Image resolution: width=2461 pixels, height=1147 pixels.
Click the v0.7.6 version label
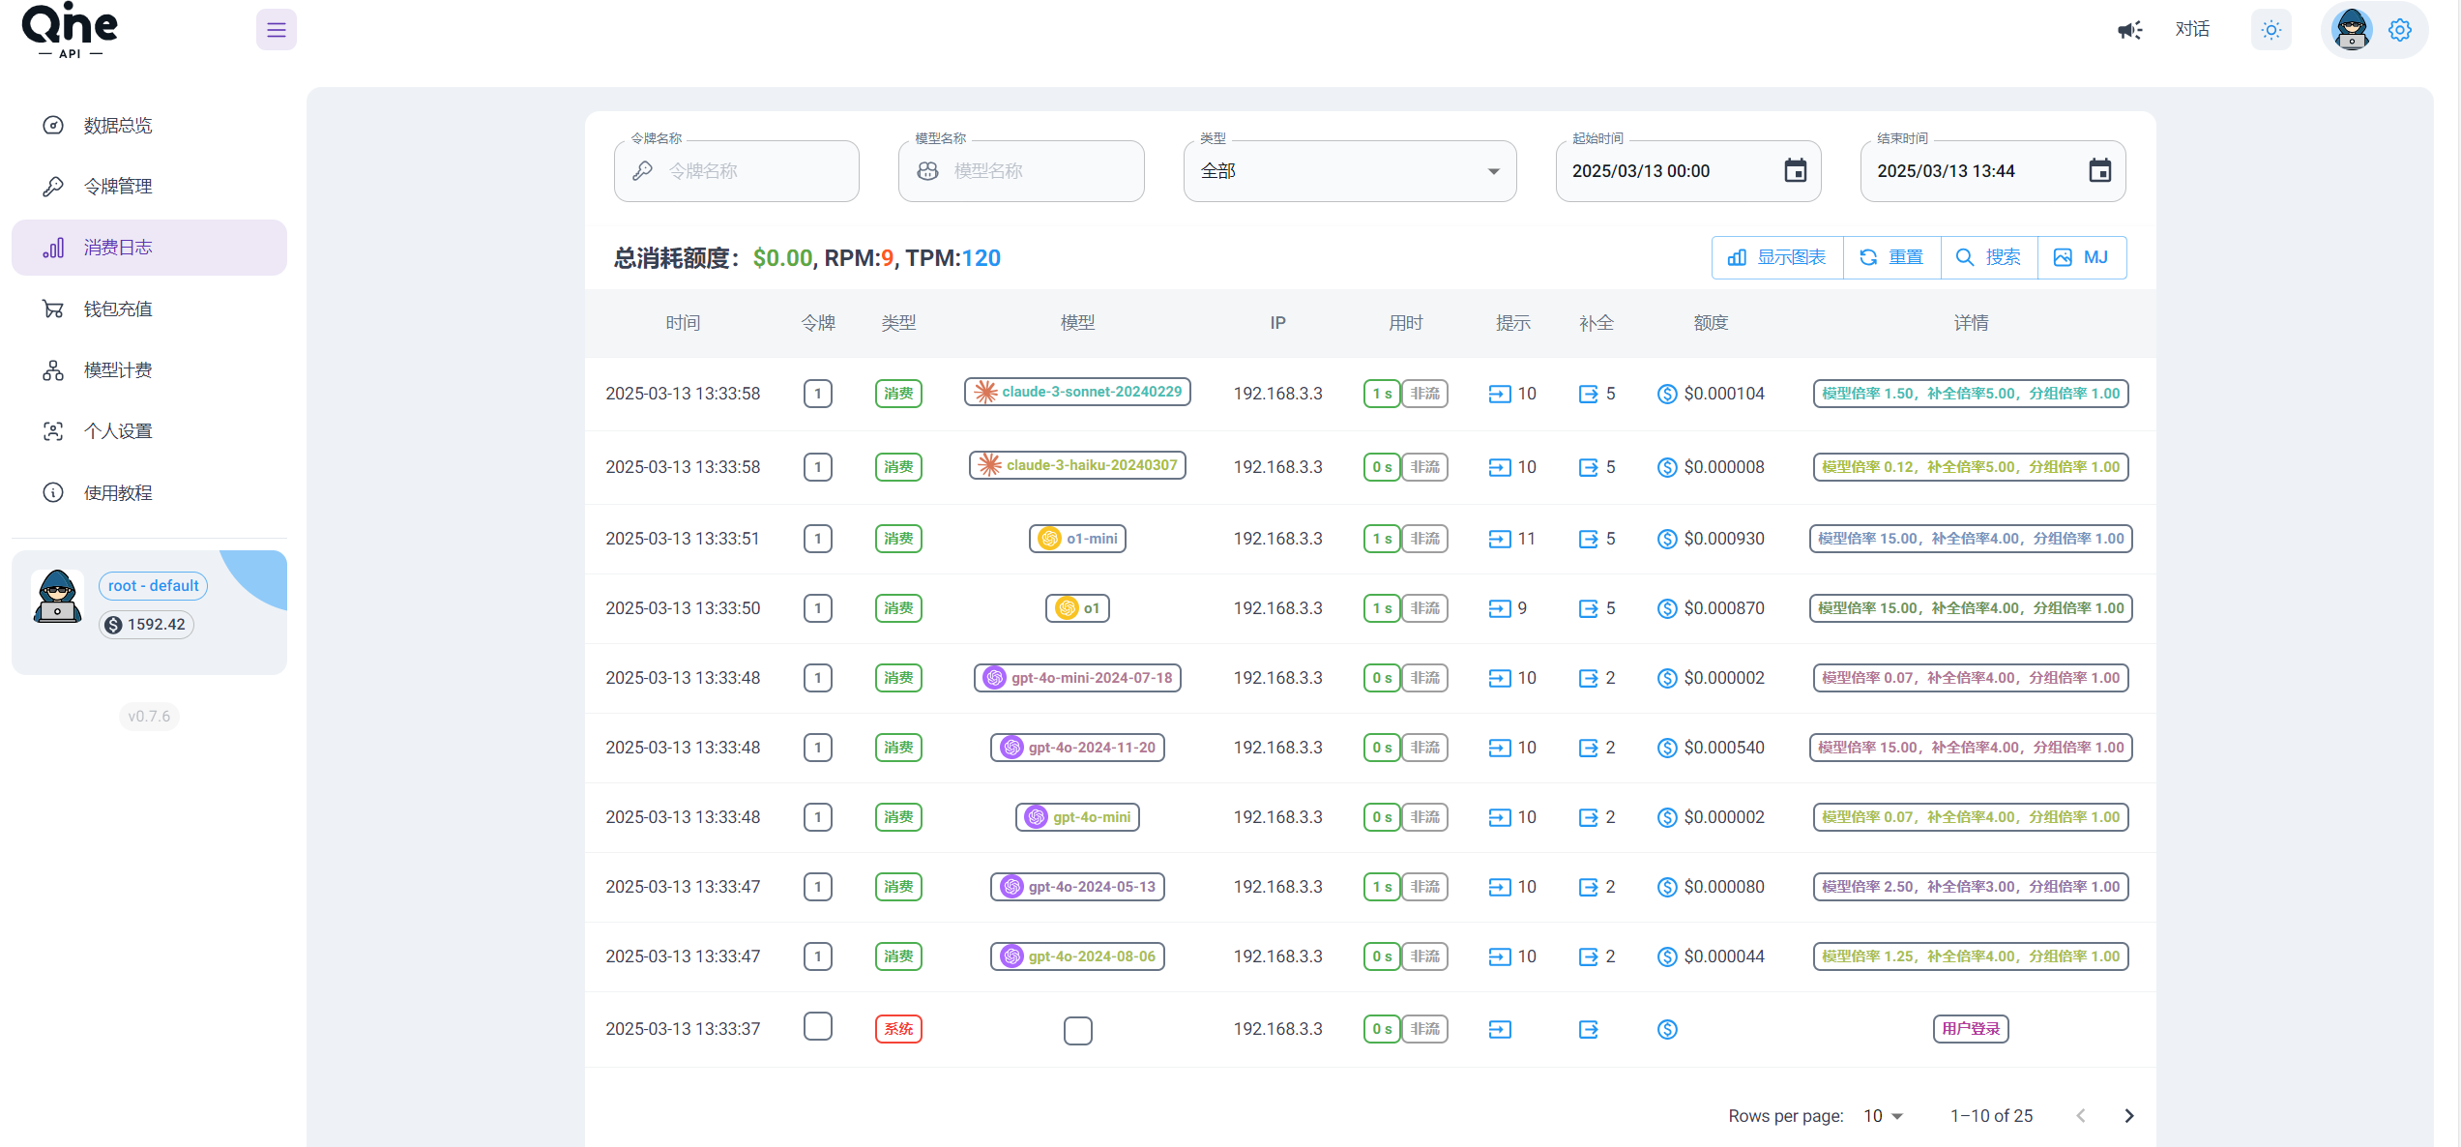(x=149, y=717)
